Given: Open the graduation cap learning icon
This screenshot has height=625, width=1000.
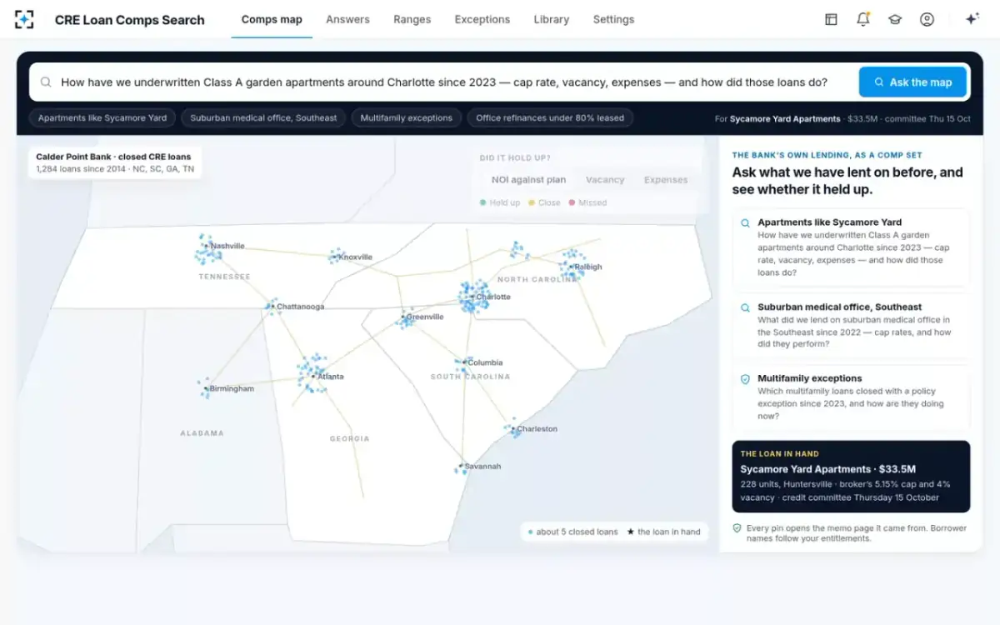Looking at the screenshot, I should coord(895,19).
